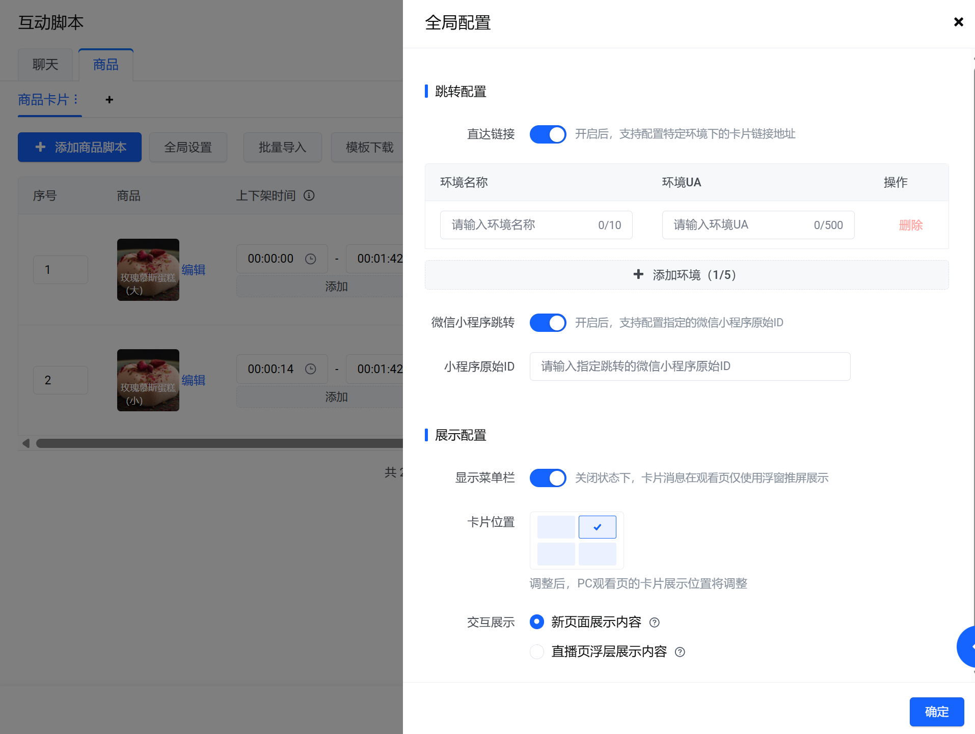Click the blue floating button at the right edge
The width and height of the screenshot is (975, 734).
point(966,646)
